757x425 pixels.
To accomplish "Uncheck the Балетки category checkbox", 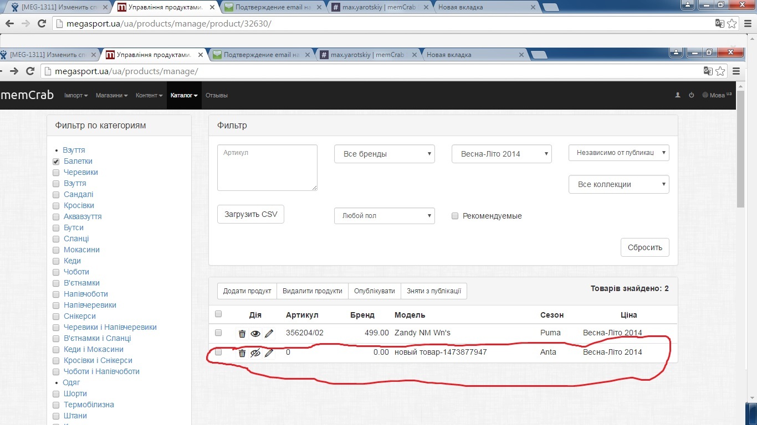I will coord(56,162).
